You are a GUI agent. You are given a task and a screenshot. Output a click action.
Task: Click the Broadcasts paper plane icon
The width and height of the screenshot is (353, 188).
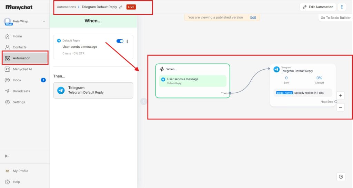pyautogui.click(x=8, y=91)
